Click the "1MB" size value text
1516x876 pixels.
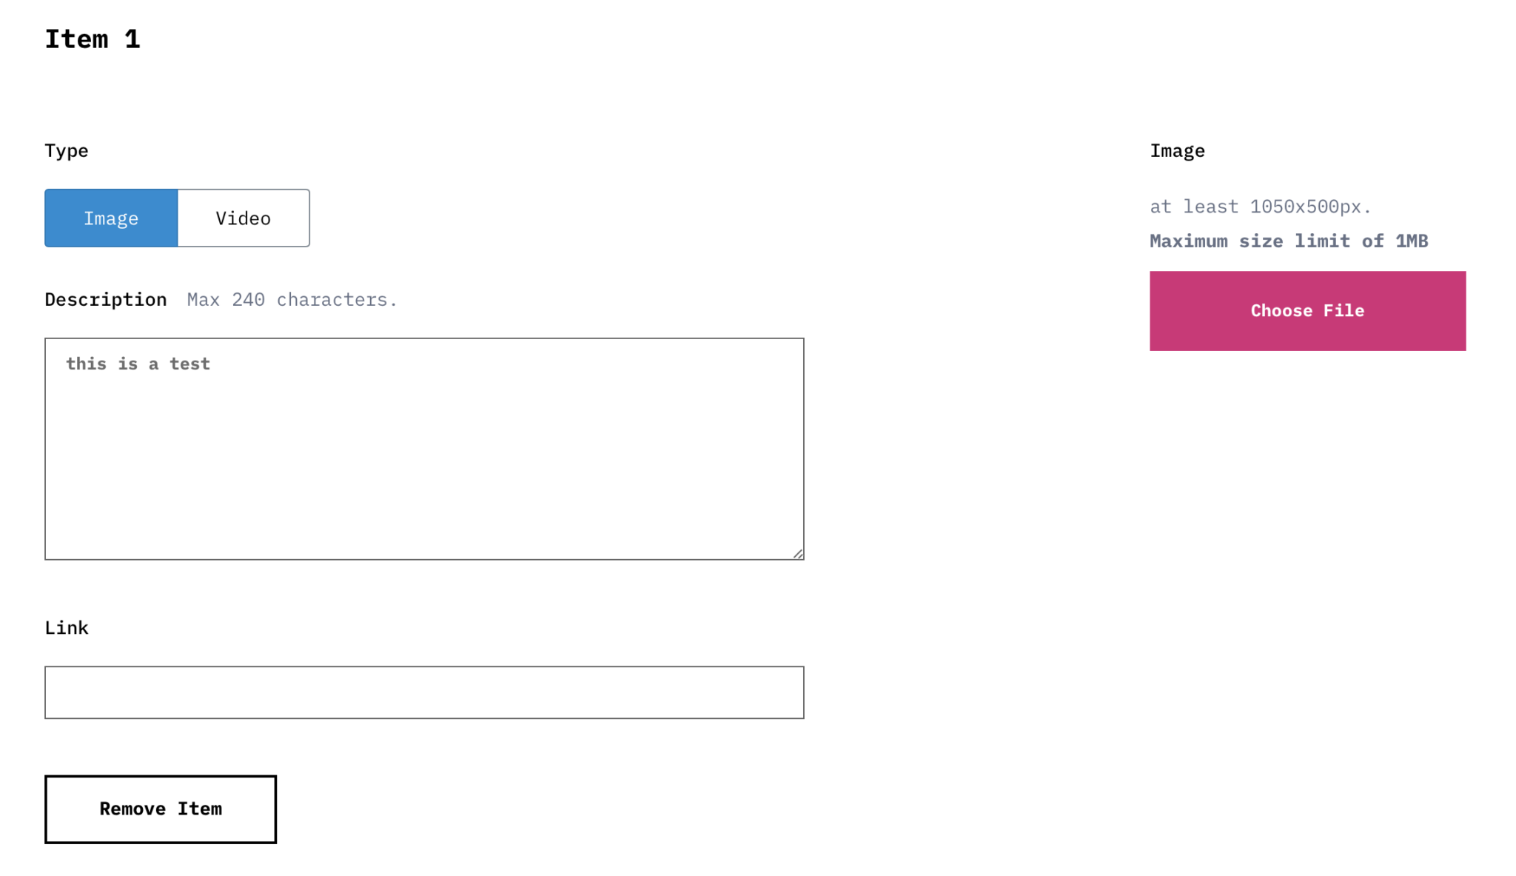[1412, 241]
